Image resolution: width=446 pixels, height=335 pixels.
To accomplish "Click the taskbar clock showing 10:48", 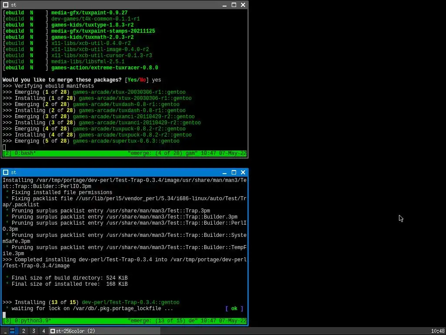I will [437, 331].
